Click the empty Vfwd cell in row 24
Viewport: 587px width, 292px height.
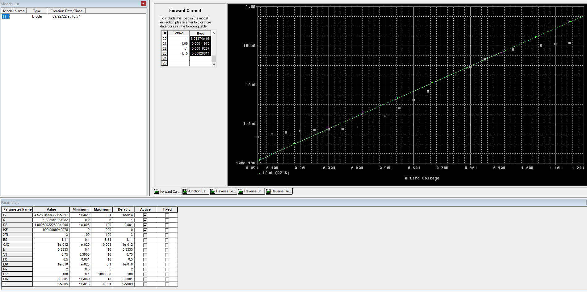[178, 58]
